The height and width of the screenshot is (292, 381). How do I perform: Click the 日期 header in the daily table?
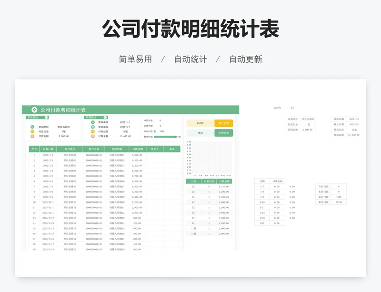262,181
